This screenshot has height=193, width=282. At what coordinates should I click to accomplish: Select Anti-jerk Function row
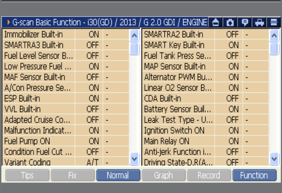coord(206,152)
